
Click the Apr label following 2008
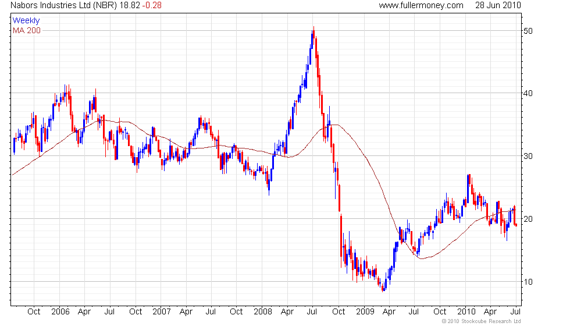(287, 312)
